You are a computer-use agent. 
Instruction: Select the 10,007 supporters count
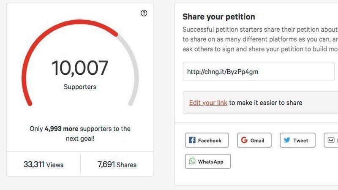tap(80, 68)
